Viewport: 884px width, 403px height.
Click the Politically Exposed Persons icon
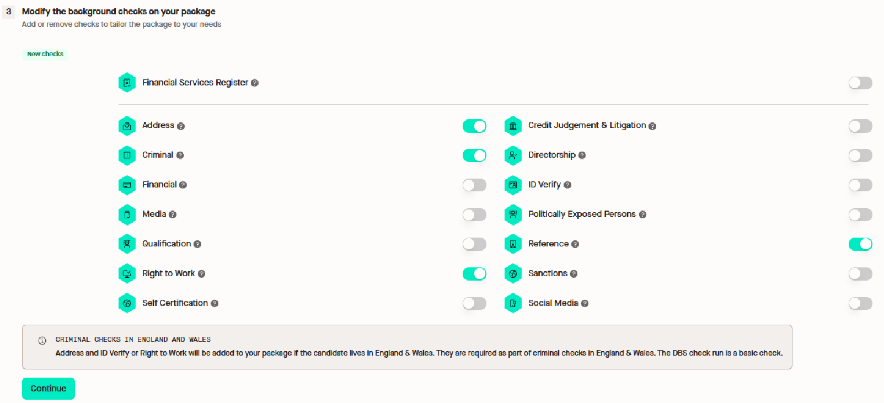[513, 214]
